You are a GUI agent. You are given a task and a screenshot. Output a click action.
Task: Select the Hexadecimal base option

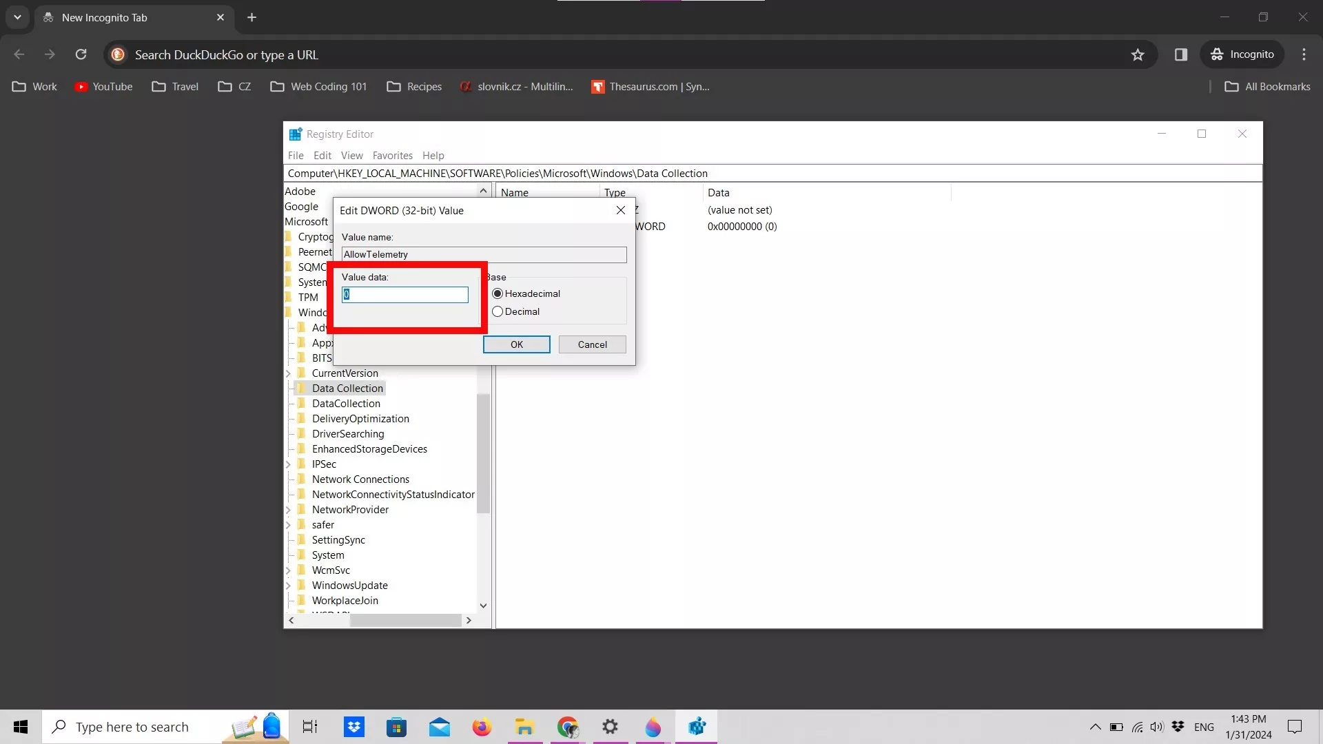pyautogui.click(x=498, y=293)
